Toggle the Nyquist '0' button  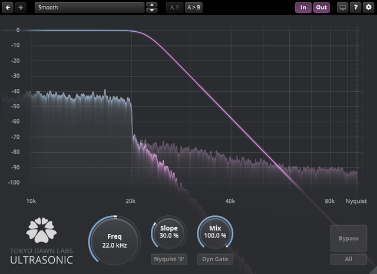click(169, 259)
